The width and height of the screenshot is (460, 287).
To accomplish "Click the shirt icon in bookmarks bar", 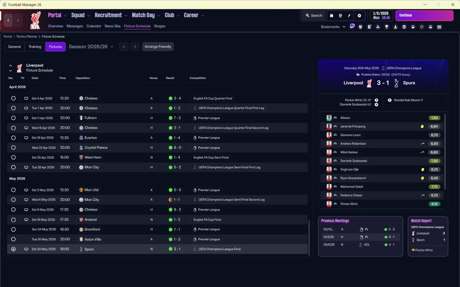I will pyautogui.click(x=360, y=27).
